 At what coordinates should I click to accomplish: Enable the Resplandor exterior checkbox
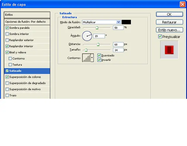7,40
